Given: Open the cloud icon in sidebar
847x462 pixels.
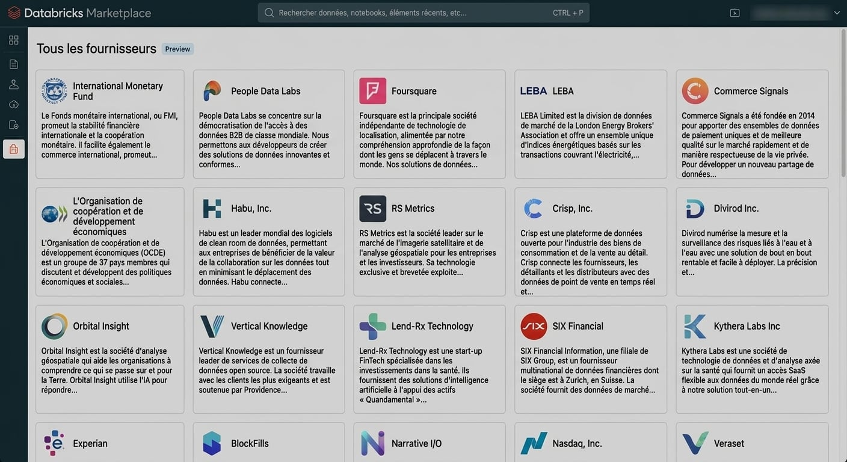Looking at the screenshot, I should [14, 105].
